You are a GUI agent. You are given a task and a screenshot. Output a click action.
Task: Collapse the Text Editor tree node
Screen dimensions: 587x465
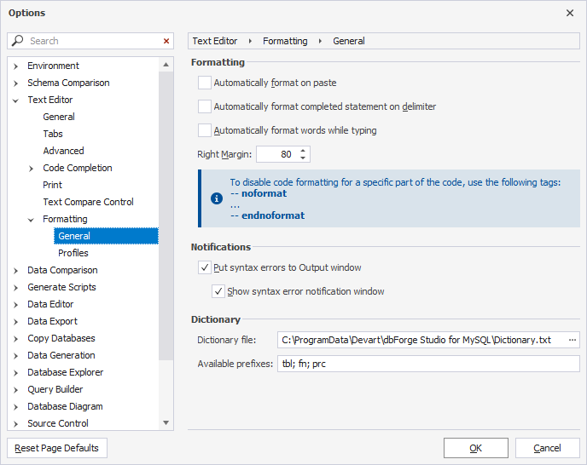16,100
